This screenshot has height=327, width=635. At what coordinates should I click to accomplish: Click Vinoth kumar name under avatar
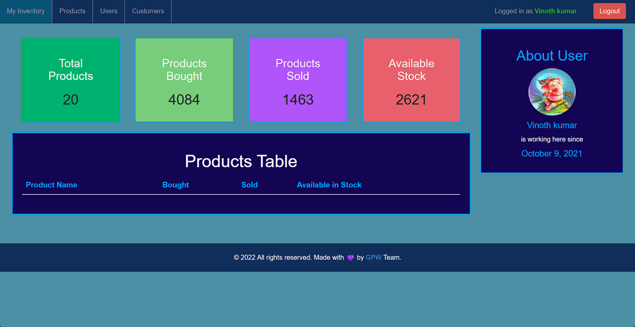coord(552,125)
